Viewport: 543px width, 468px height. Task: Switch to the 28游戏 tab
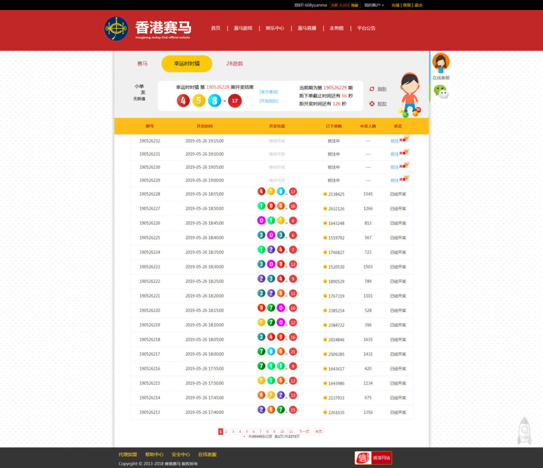coord(235,63)
